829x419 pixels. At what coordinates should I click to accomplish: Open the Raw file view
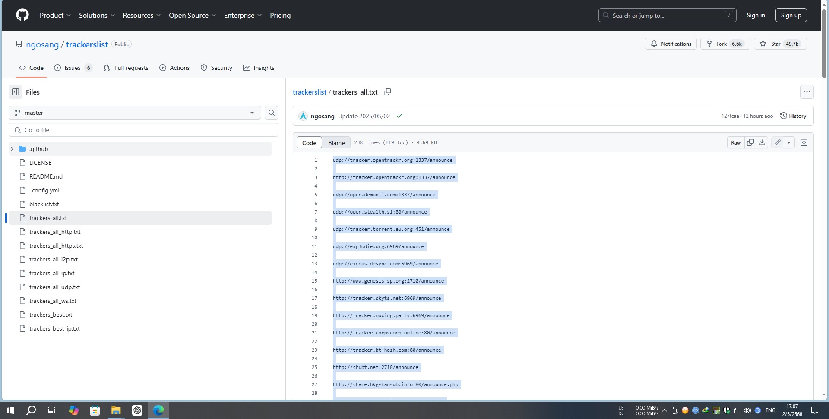(x=736, y=142)
